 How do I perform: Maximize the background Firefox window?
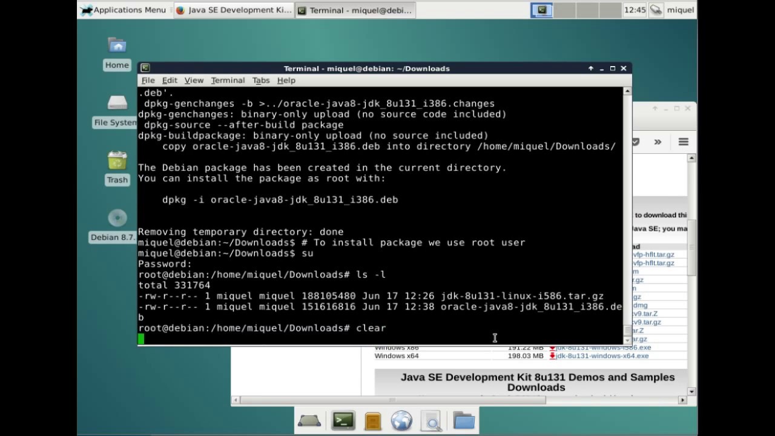[676, 108]
